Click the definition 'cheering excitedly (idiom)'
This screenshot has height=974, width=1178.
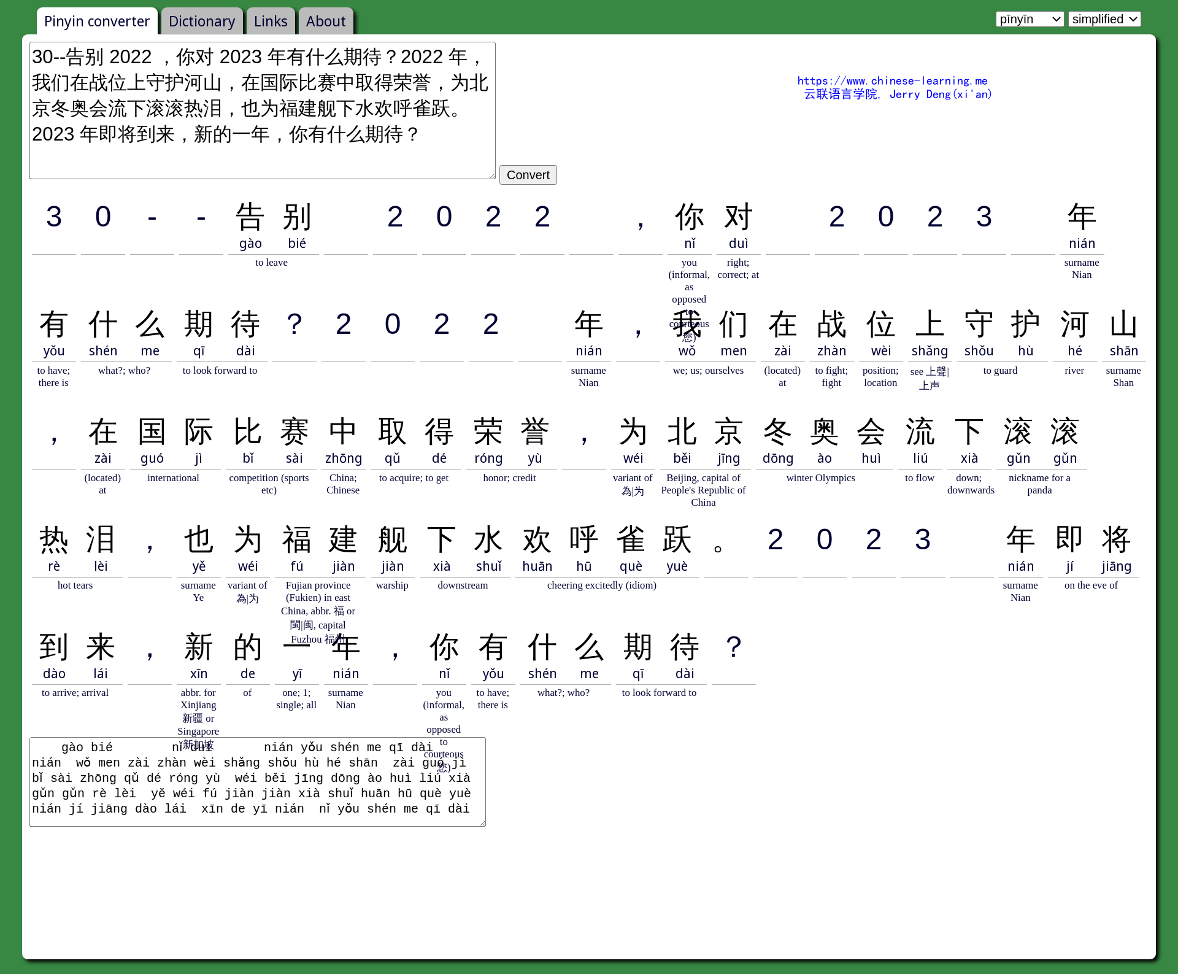coord(602,585)
